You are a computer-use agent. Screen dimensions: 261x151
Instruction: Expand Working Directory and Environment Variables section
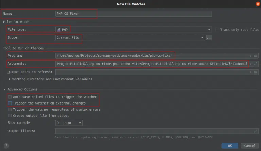click(10, 79)
